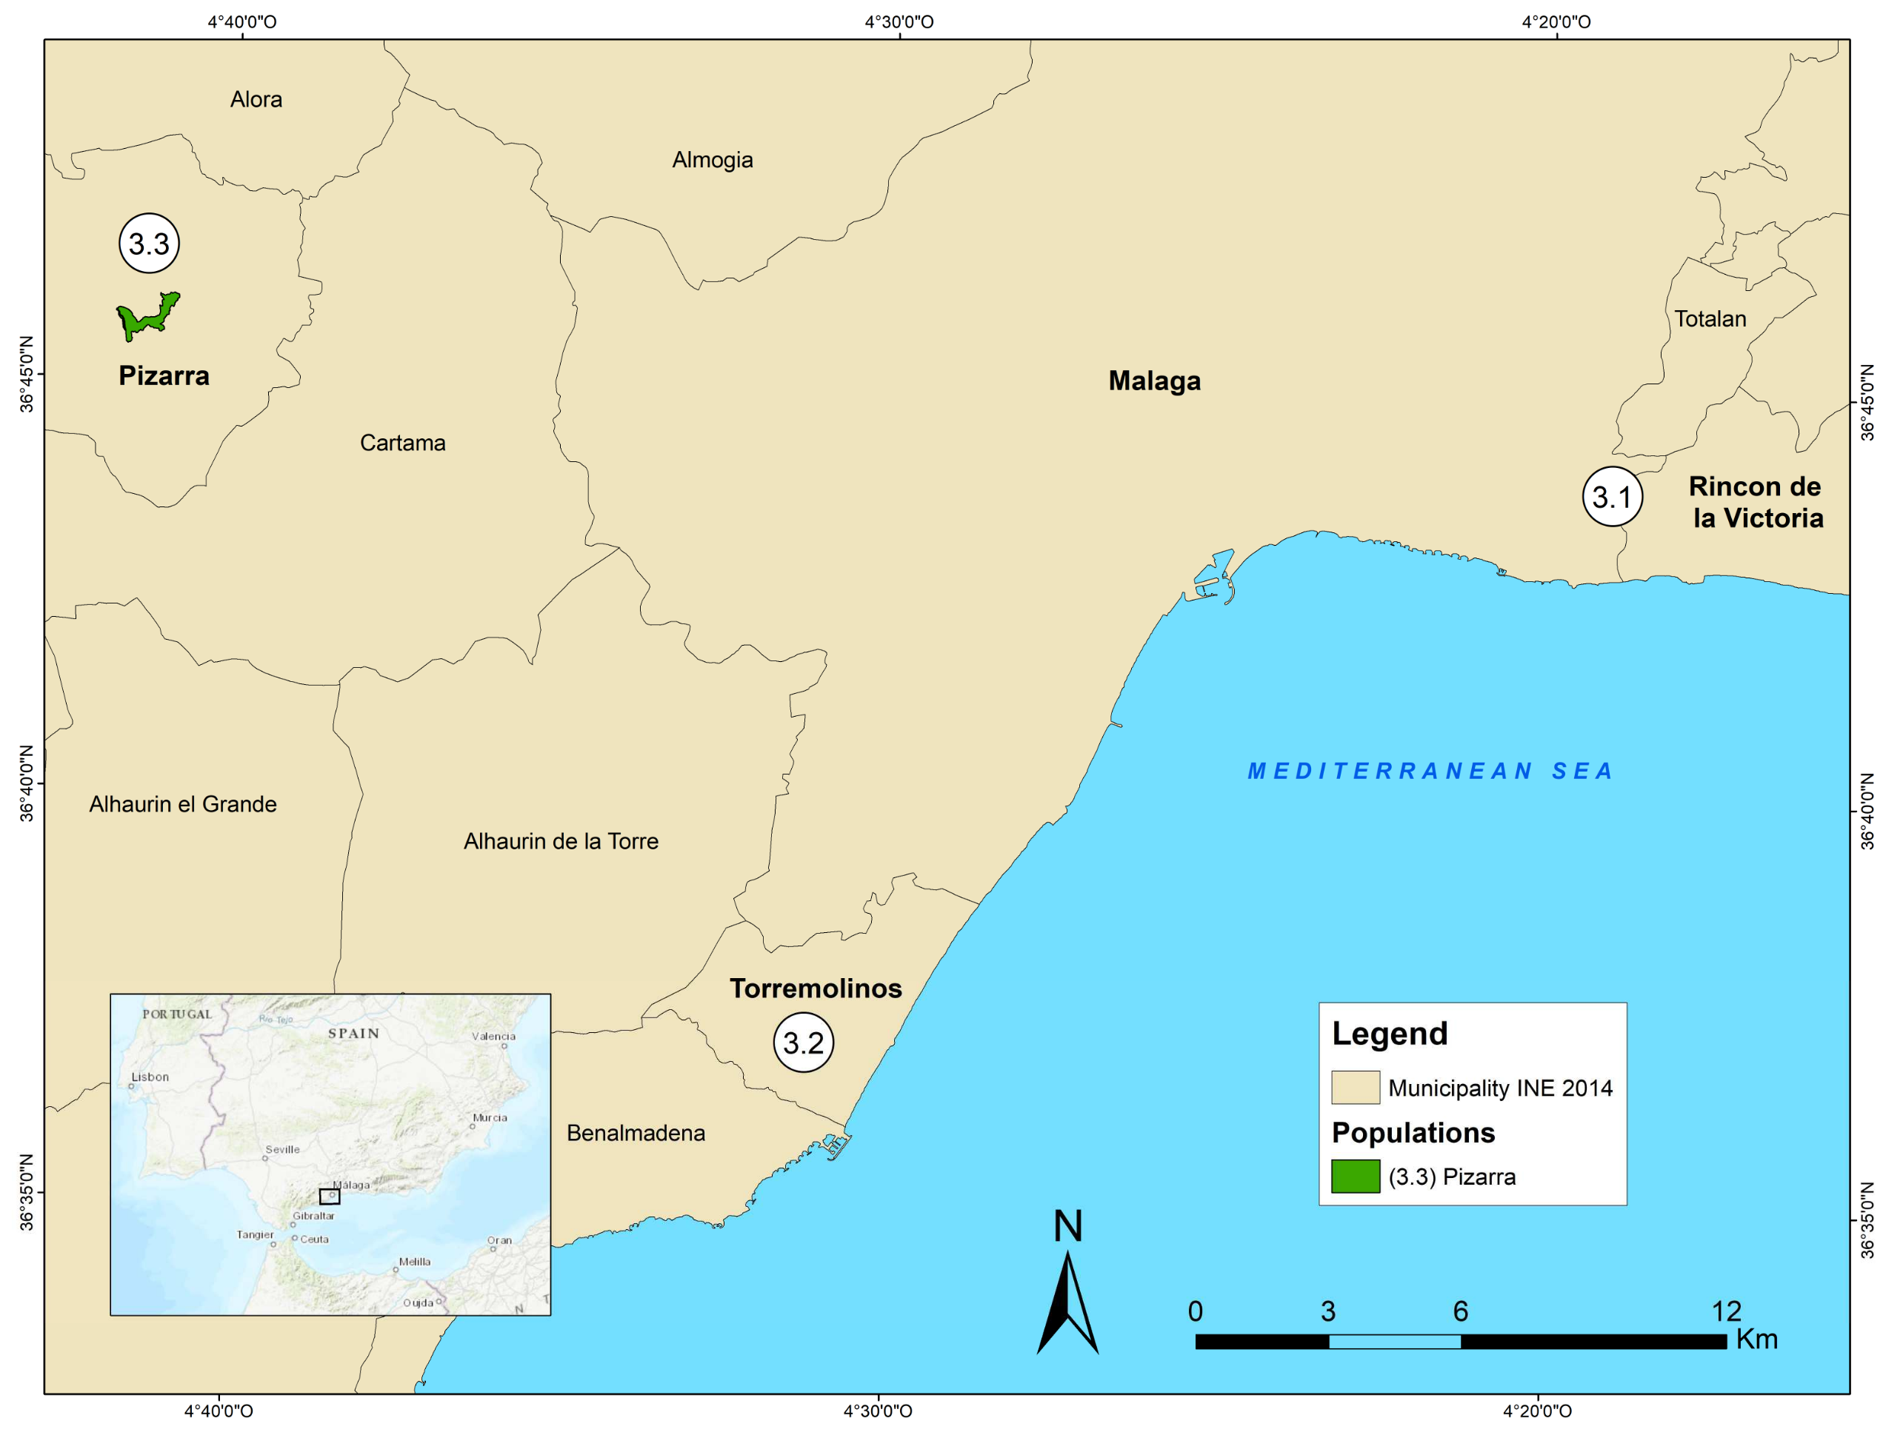Click the Totalan municipality label
Screen dimensions: 1903x1452
coord(1710,320)
